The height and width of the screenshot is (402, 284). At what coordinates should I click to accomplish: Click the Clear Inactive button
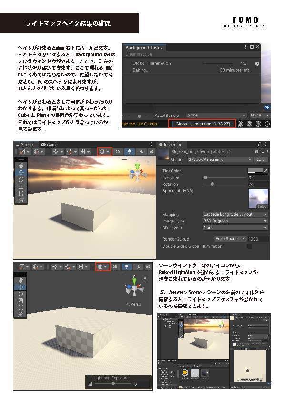138,54
